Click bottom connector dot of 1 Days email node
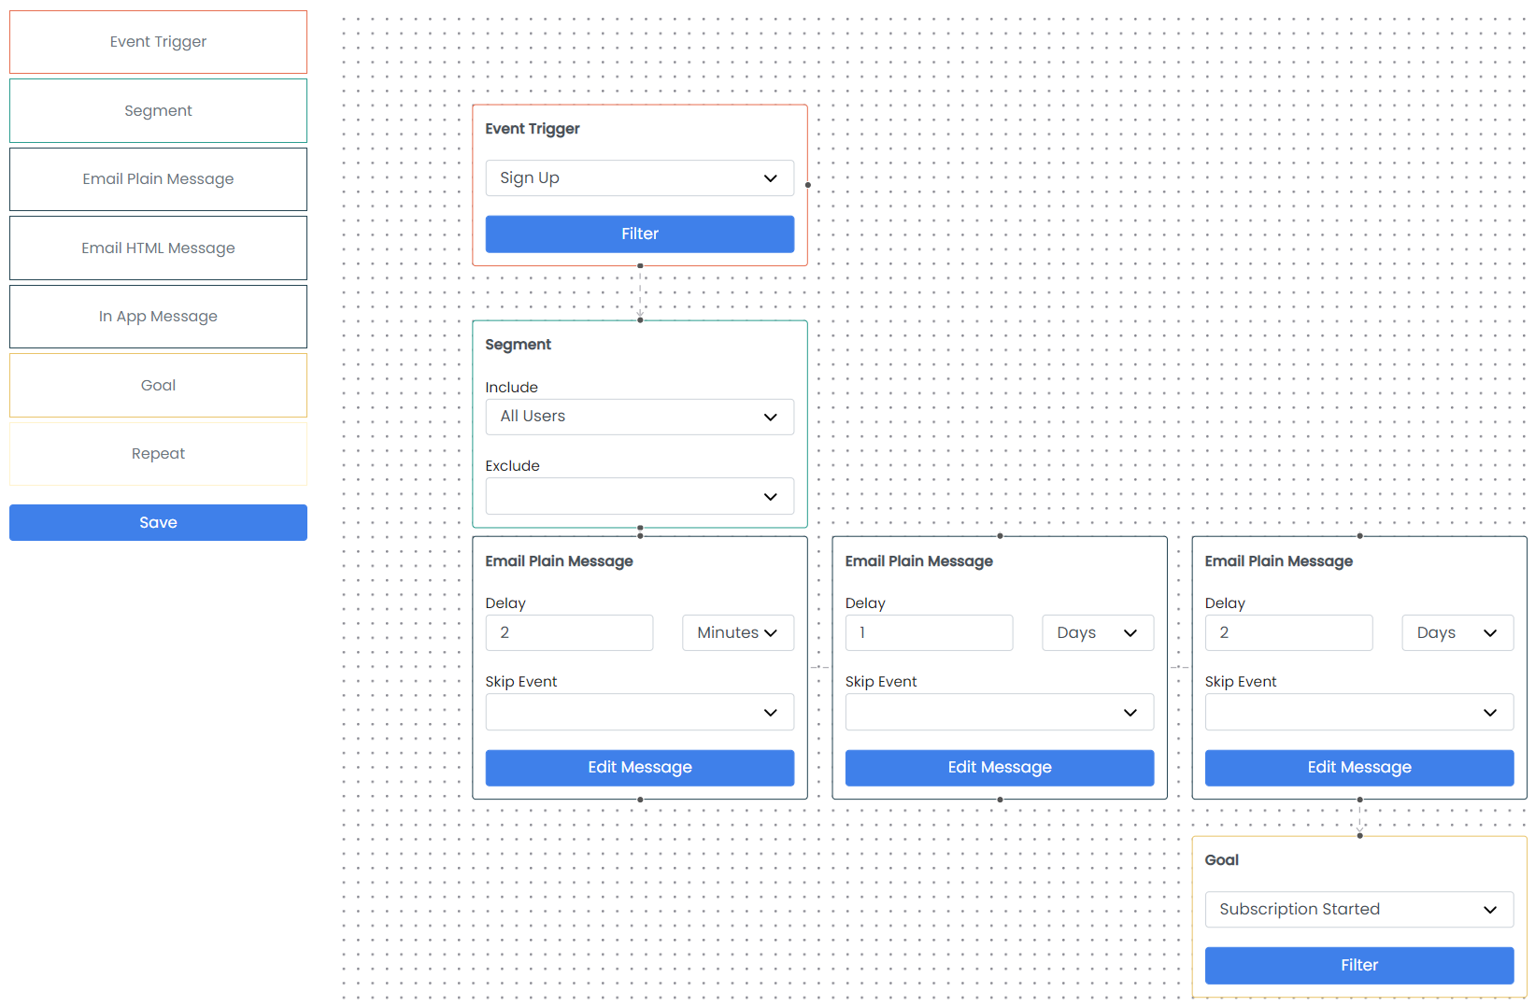The width and height of the screenshot is (1535, 1006). coord(1000,800)
